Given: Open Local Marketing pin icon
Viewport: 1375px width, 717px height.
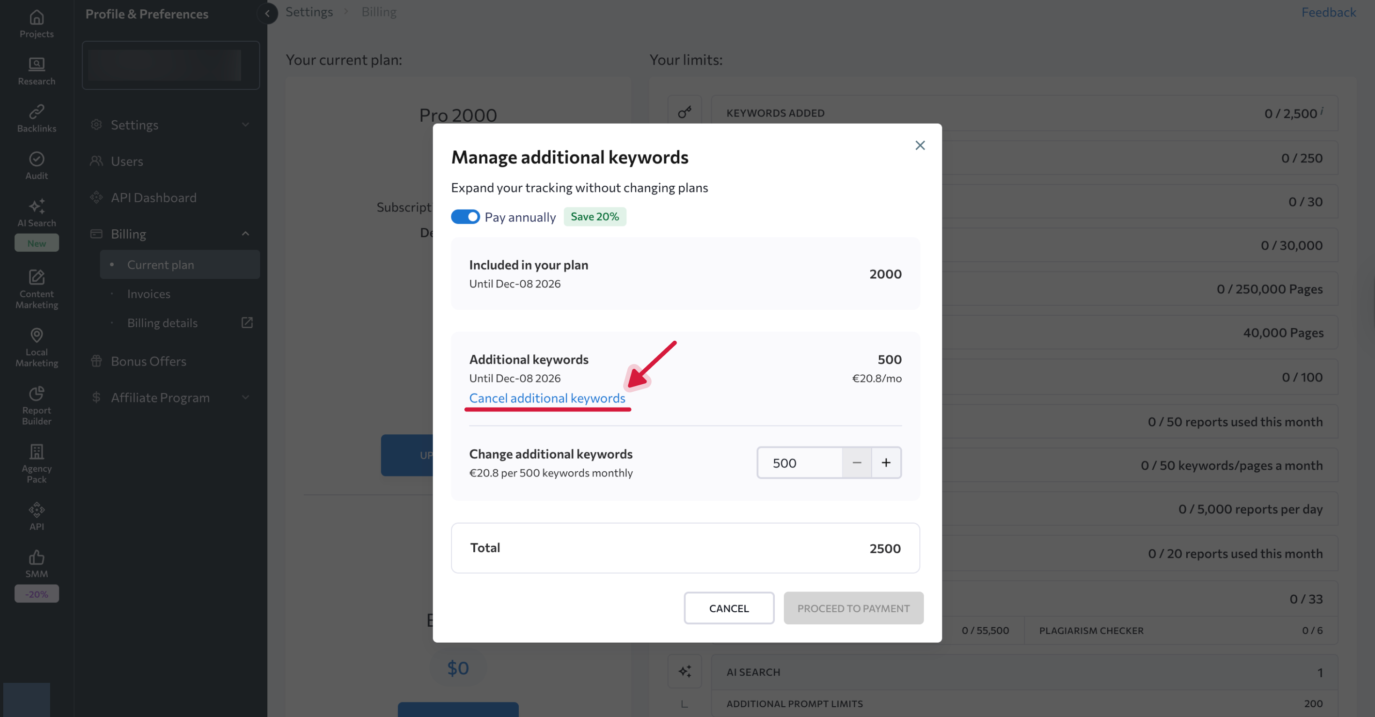Looking at the screenshot, I should point(37,336).
